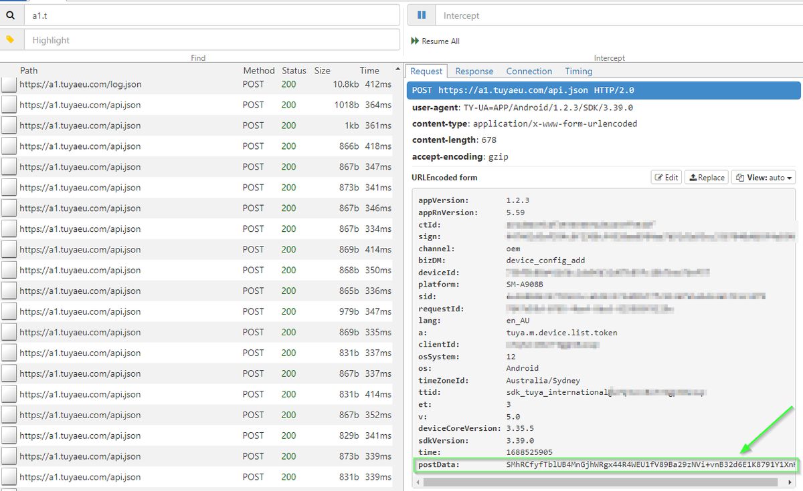Click the tuya.m.device.list.token value
The height and width of the screenshot is (491, 803).
click(562, 332)
